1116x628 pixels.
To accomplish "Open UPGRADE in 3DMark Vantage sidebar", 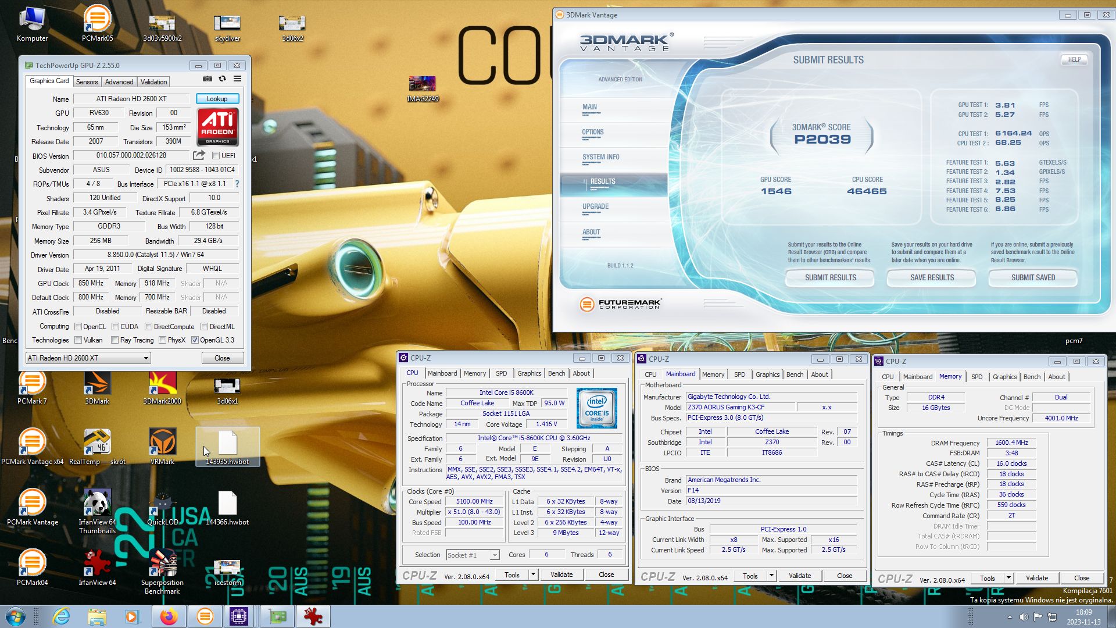I will (x=595, y=206).
